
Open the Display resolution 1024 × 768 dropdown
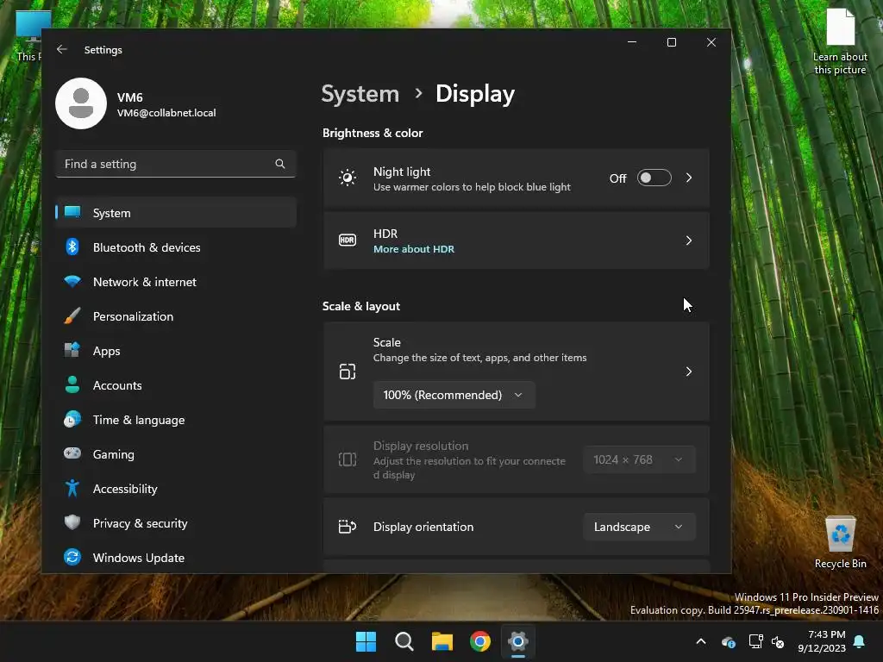(x=639, y=460)
